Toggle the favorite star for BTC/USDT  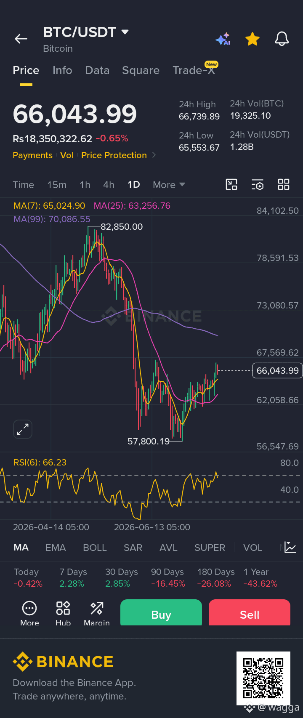point(252,39)
